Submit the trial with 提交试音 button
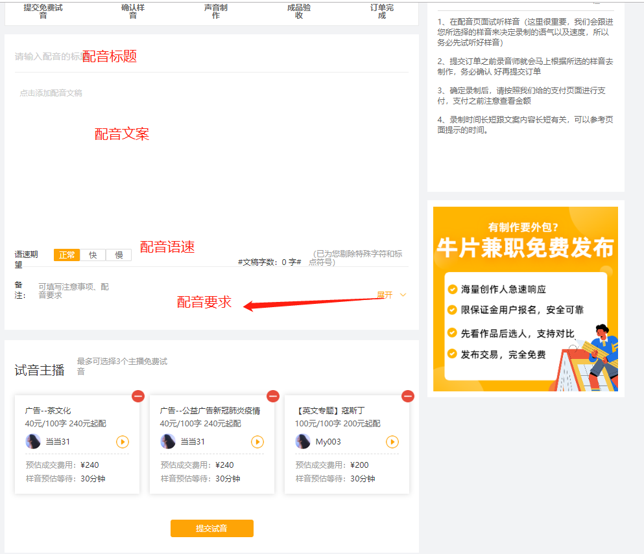644x554 pixels. 211,528
